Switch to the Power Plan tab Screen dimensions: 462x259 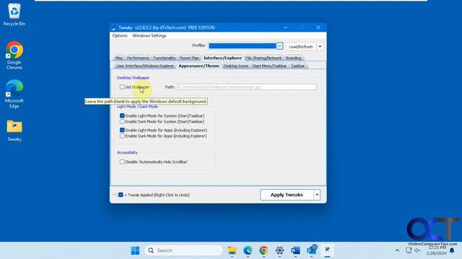(x=189, y=58)
